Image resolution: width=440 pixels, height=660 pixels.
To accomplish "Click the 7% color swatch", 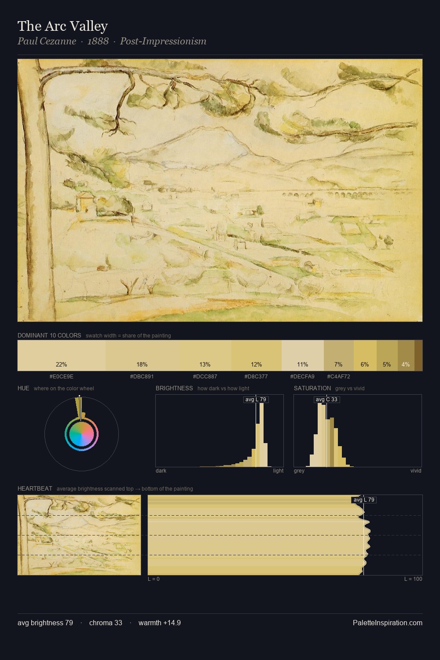I will pyautogui.click(x=339, y=356).
